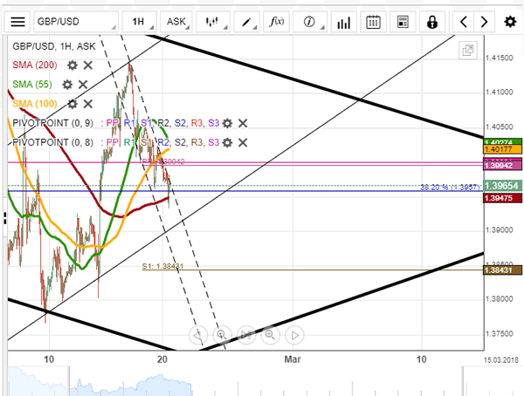Toggle the chart lock icon
The image size is (524, 396).
click(x=433, y=21)
